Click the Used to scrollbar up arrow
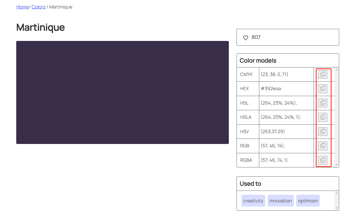 point(337,193)
